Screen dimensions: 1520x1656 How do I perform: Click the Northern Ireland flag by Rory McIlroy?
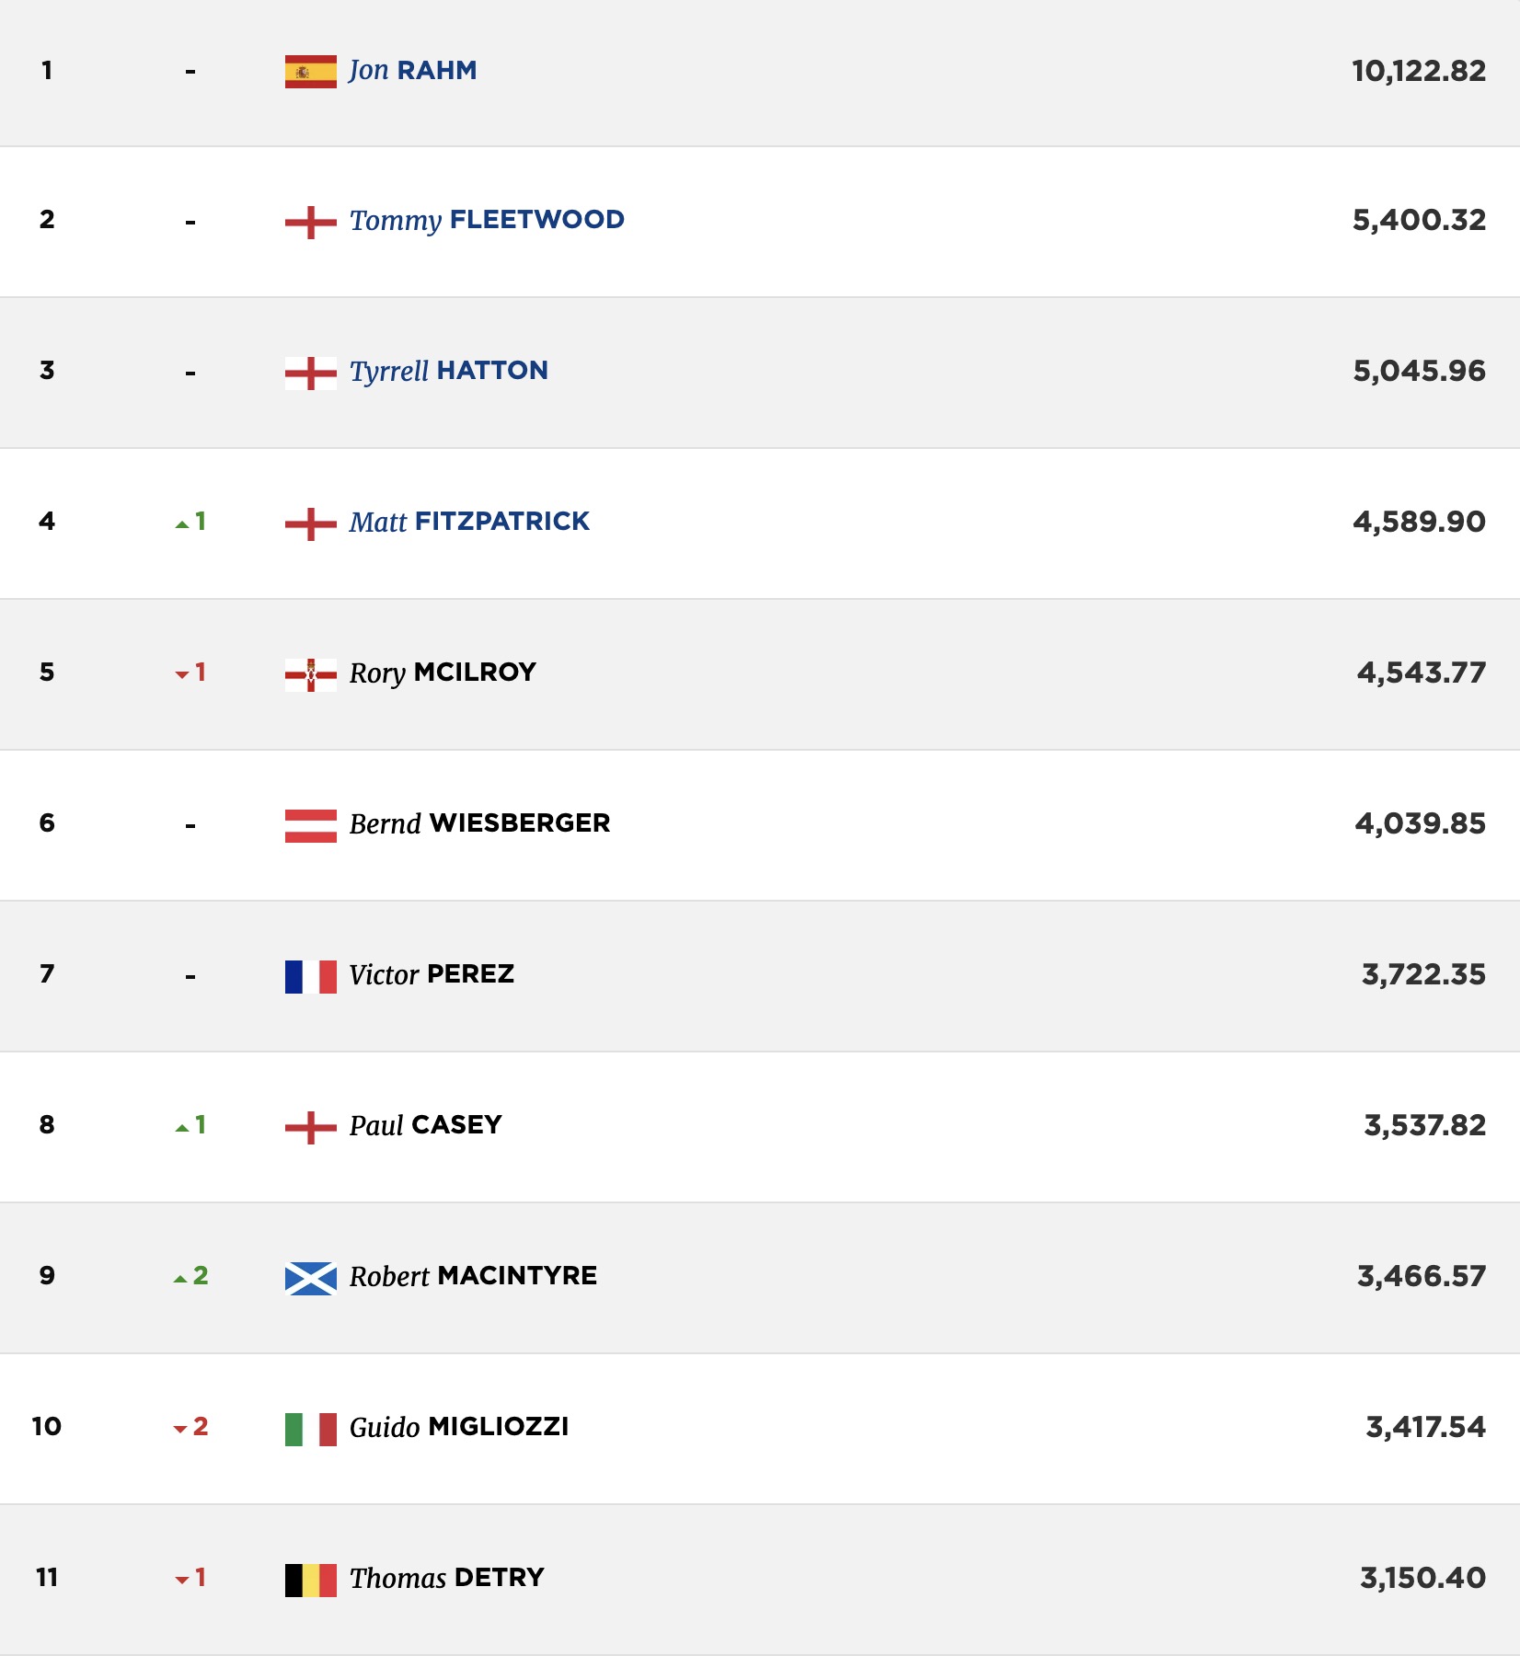[x=311, y=674]
